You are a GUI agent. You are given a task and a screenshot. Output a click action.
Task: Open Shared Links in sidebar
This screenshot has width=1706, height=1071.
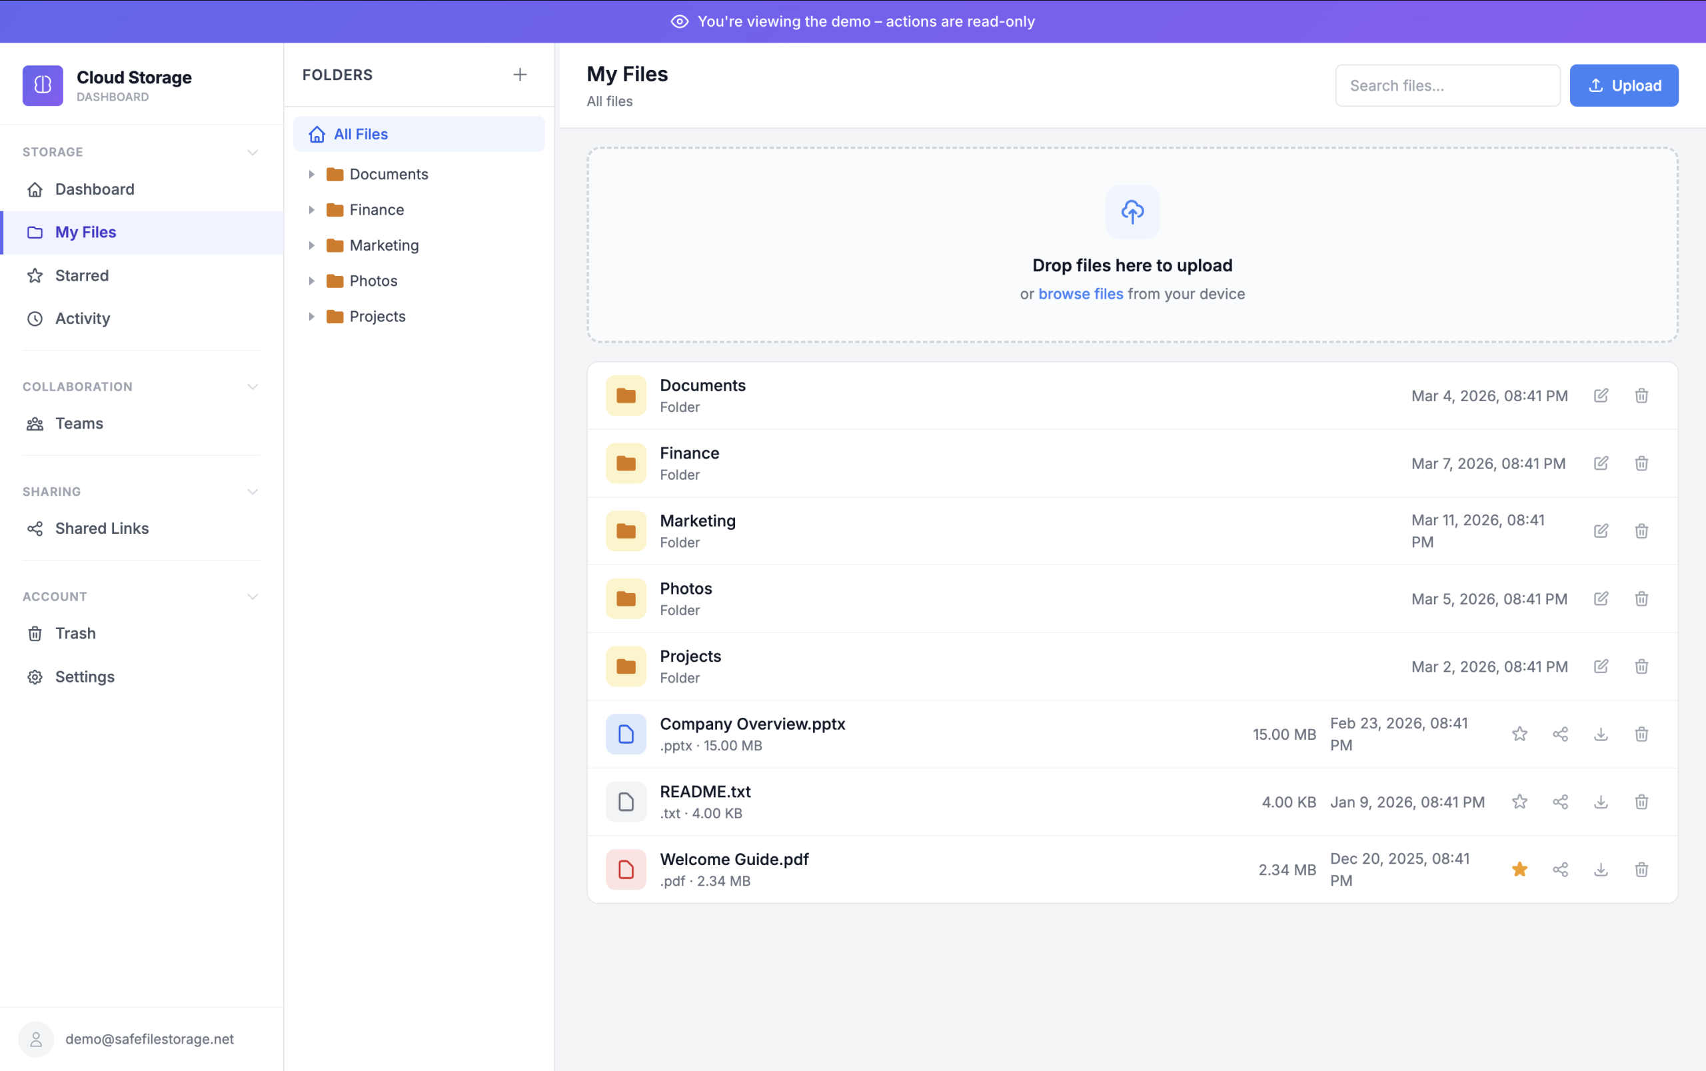pos(142,529)
